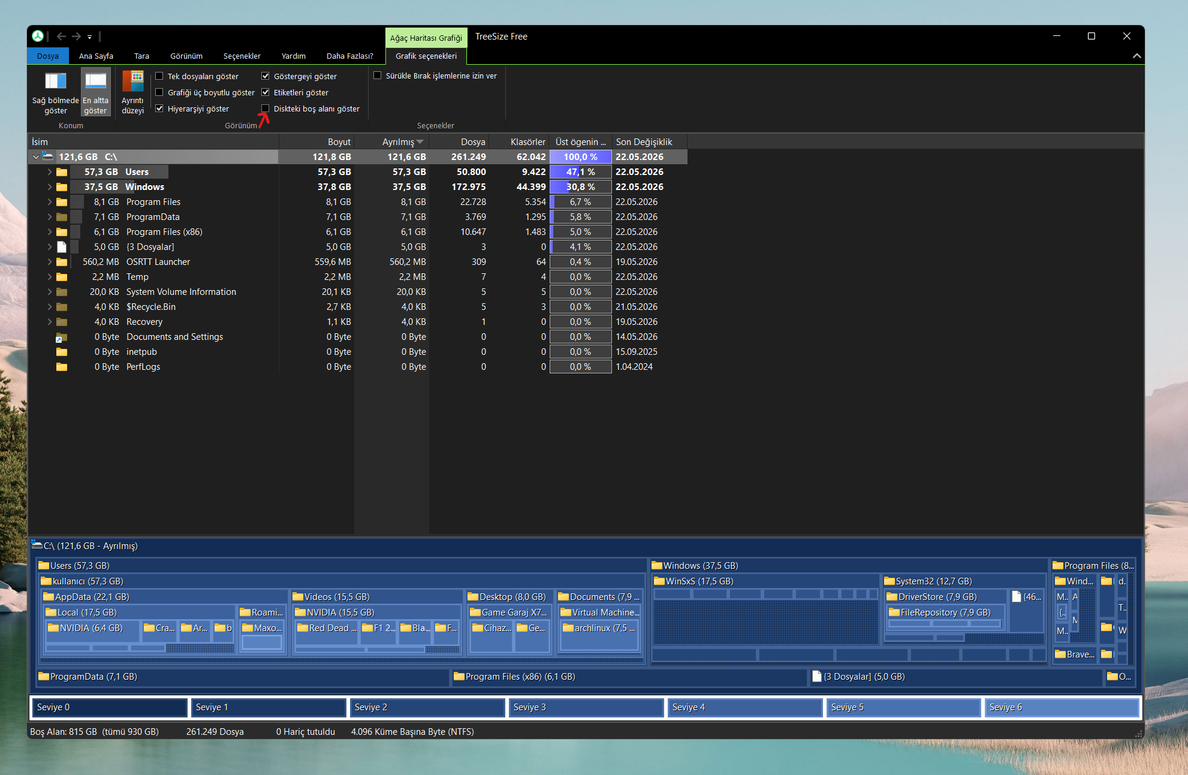Open the 'Daha Fazlası?' tab
Screen dimensions: 1188x775
pyautogui.click(x=350, y=56)
